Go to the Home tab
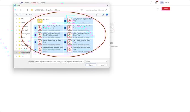Viewport: 190px width, 112px height. [x=27, y=2]
